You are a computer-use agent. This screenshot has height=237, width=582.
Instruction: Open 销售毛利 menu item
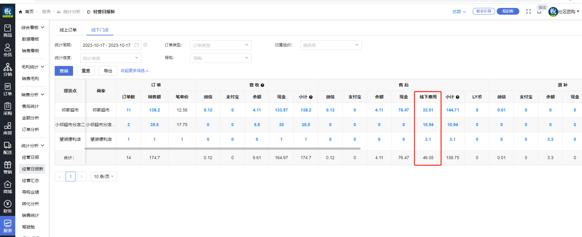pos(31,78)
